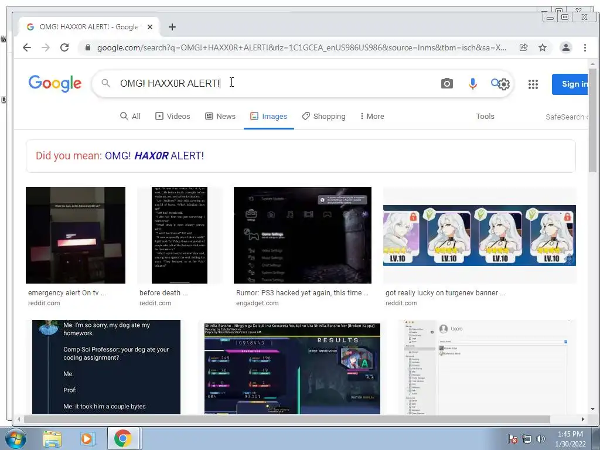The image size is (600, 450).
Task: Open the taskbar clock showing 1:45 PM
Action: (570, 439)
